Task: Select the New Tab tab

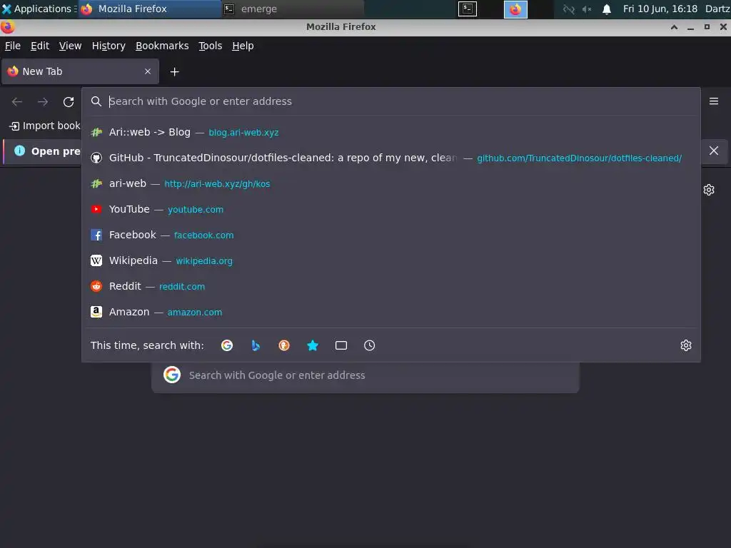Action: 80,71
